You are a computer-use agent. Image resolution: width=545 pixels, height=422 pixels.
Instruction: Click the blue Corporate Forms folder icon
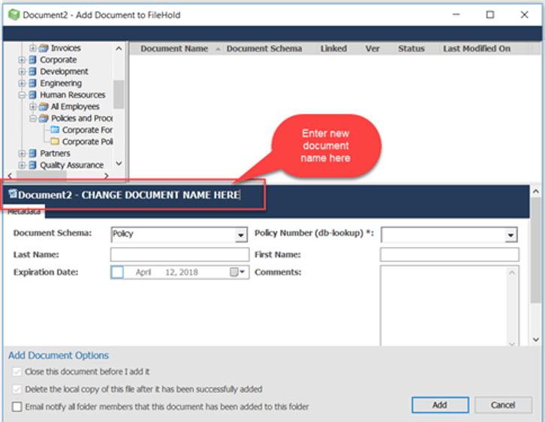[x=55, y=130]
